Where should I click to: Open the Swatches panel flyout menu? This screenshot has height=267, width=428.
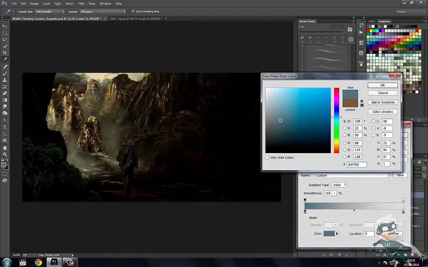click(x=425, y=21)
